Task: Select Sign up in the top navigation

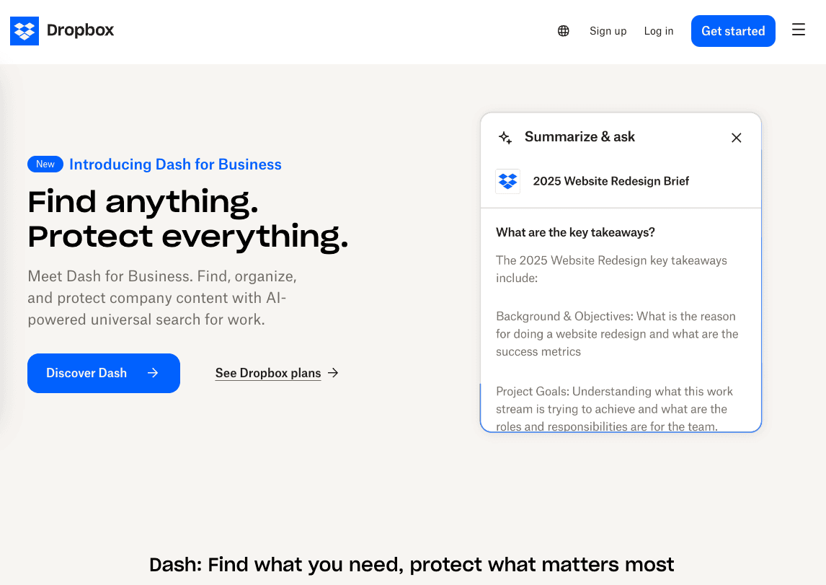Action: pyautogui.click(x=608, y=31)
